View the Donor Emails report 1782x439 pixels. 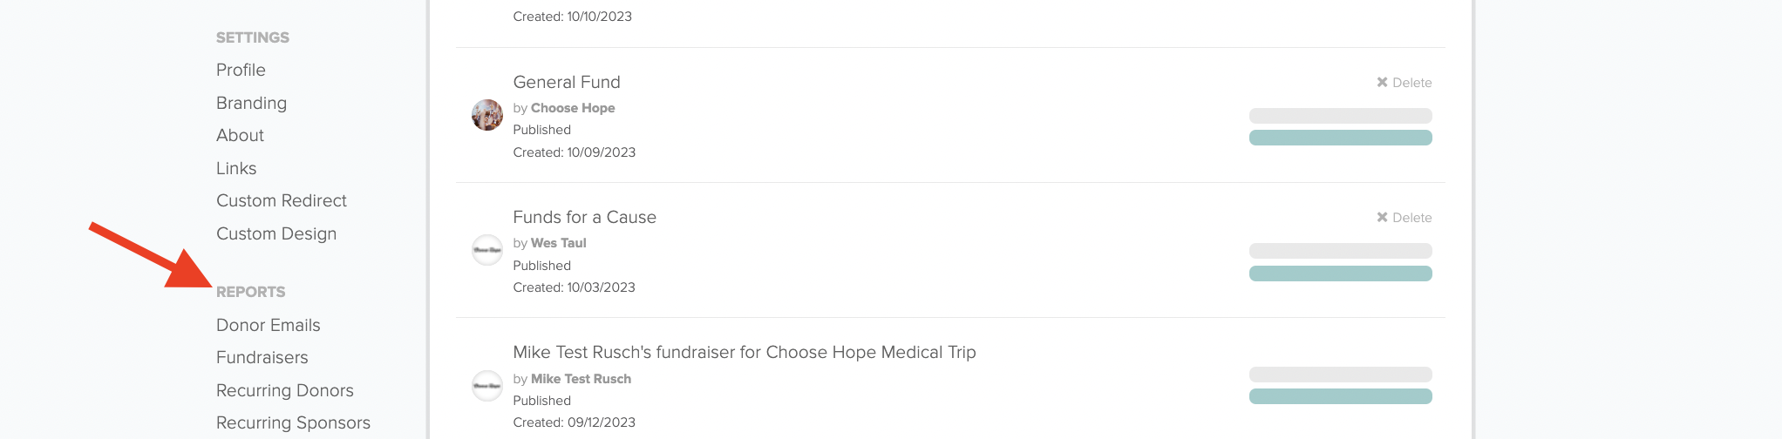pos(269,325)
